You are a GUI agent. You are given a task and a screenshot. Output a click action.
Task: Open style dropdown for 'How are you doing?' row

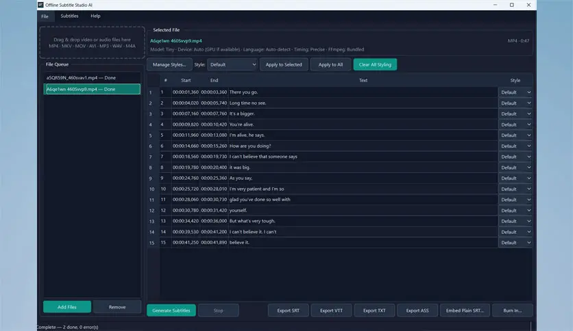click(x=515, y=146)
